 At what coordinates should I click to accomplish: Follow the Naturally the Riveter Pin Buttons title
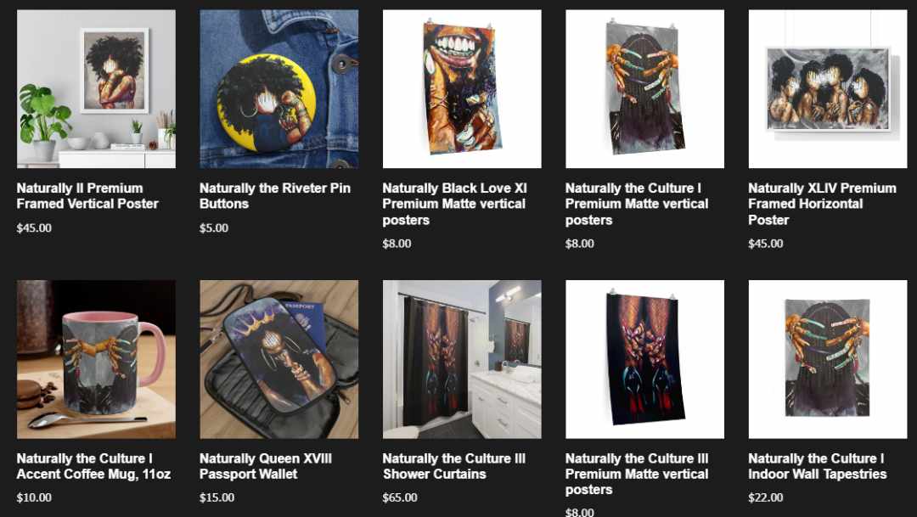pyautogui.click(x=275, y=196)
